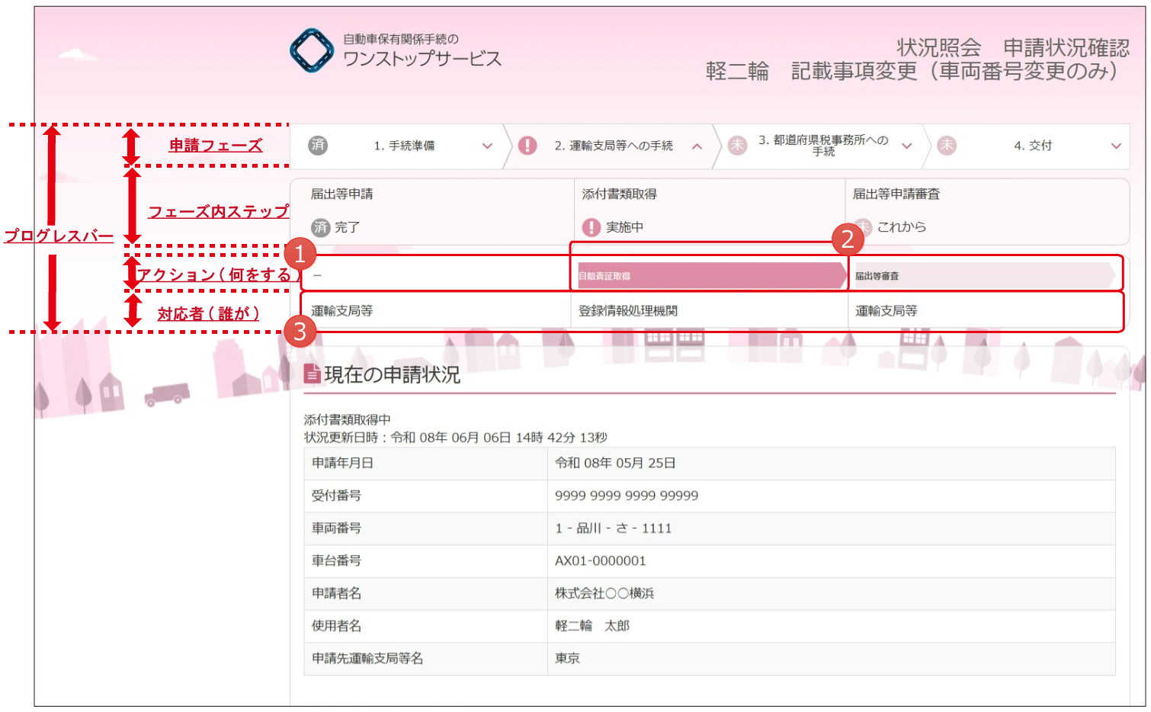Screen dimensions: 1151x712
Task: Expand the 都道府県税事務所への手続 chevron
Action: [x=906, y=146]
